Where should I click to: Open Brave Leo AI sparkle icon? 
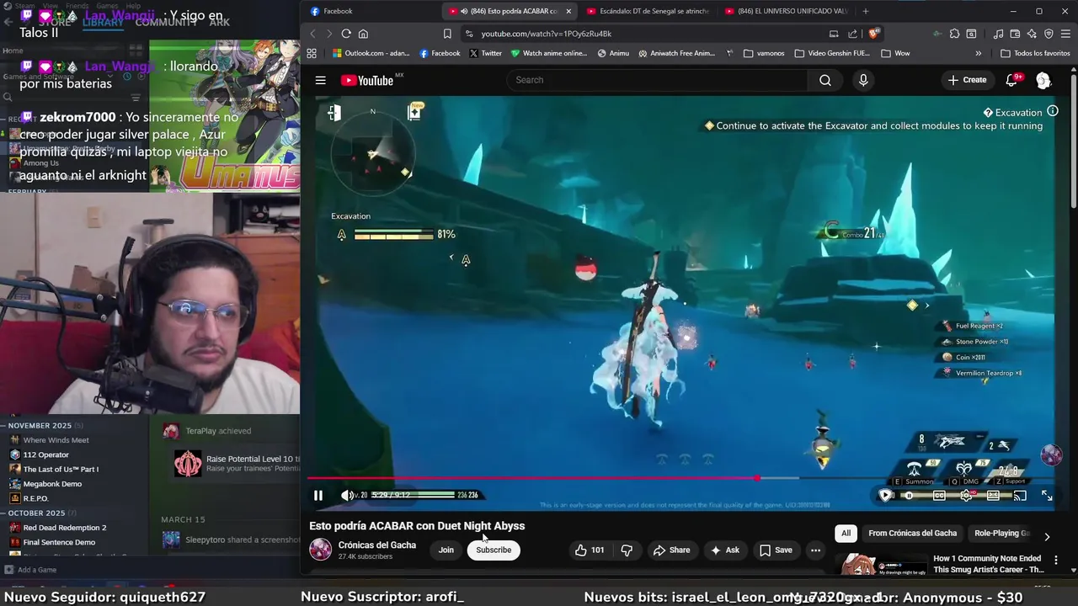[1032, 34]
